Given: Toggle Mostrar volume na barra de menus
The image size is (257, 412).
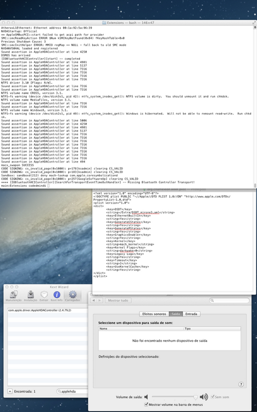Looking at the screenshot, I should pyautogui.click(x=147, y=404).
